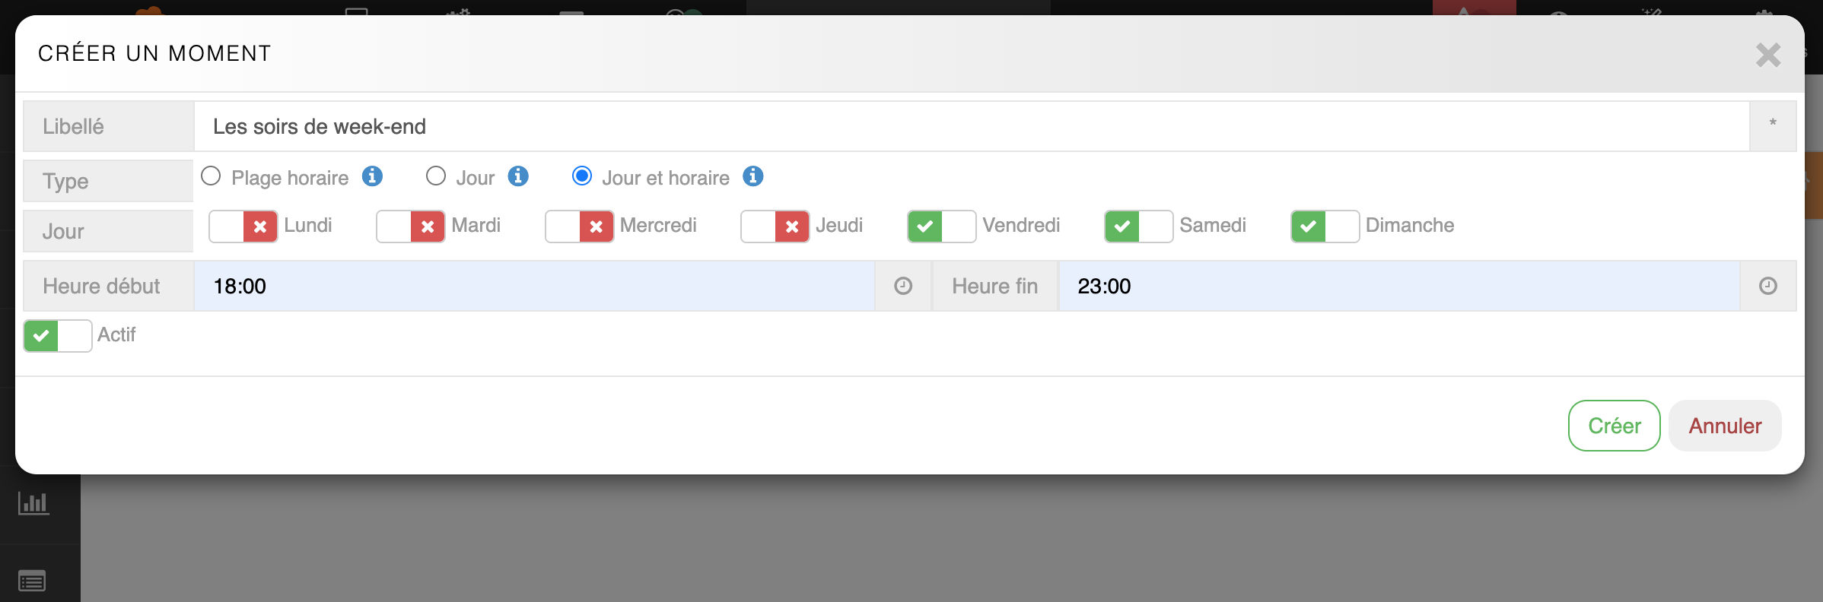Turn on the Mercredi toggle
1823x602 pixels.
[x=580, y=227]
